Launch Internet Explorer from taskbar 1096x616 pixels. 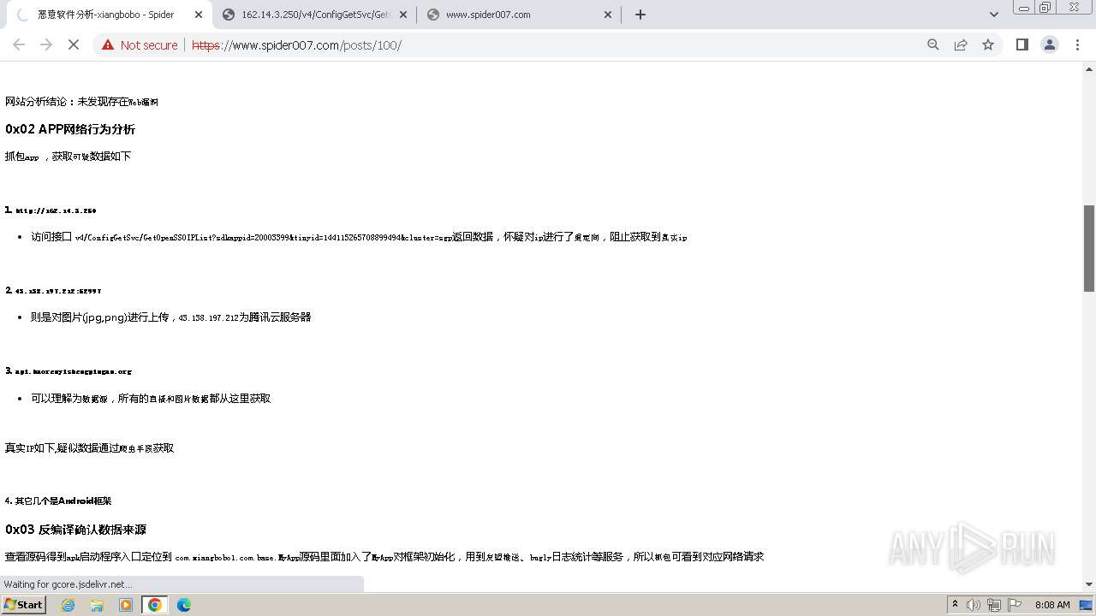click(68, 604)
